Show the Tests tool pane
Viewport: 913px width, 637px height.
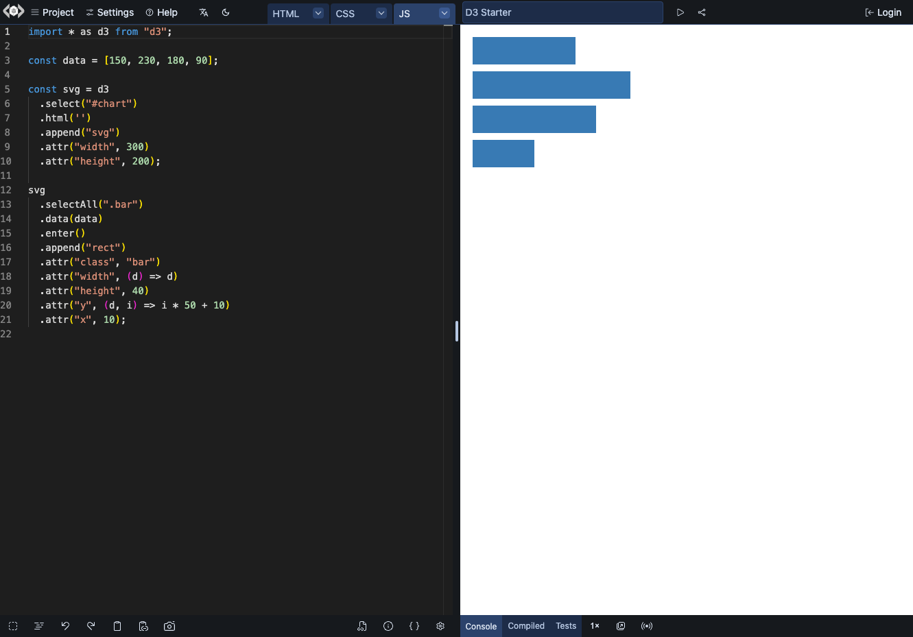pyautogui.click(x=566, y=626)
